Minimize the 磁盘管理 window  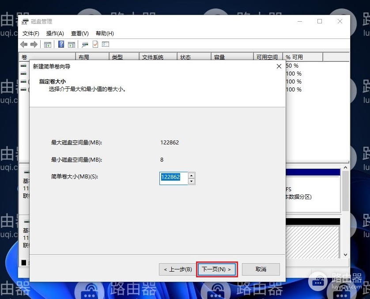pos(300,22)
